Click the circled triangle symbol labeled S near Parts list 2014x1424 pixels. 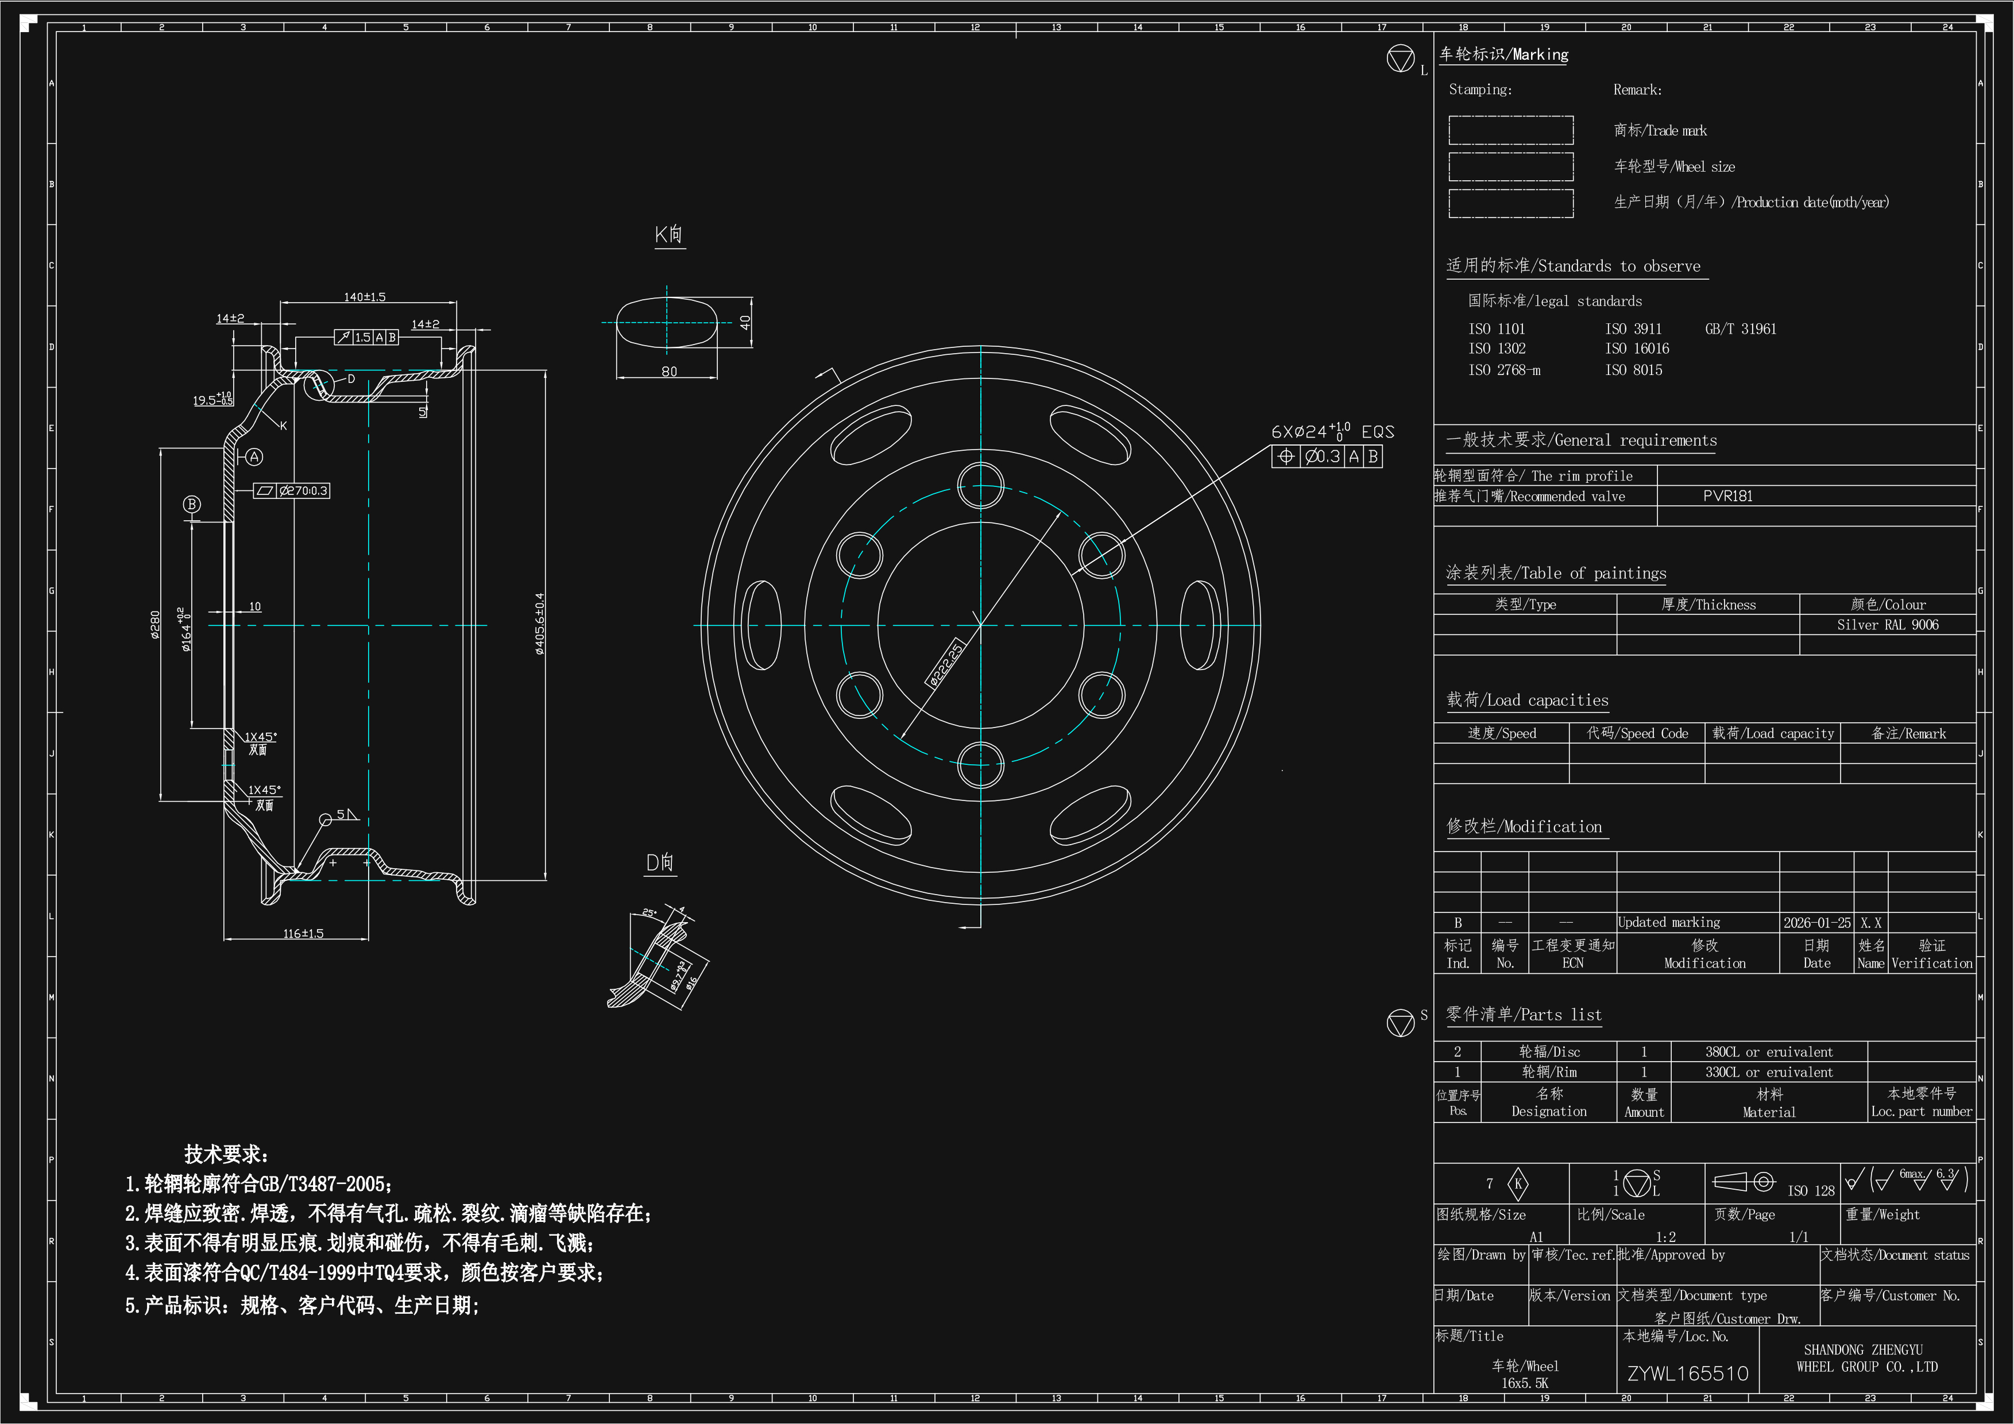pos(1400,1023)
